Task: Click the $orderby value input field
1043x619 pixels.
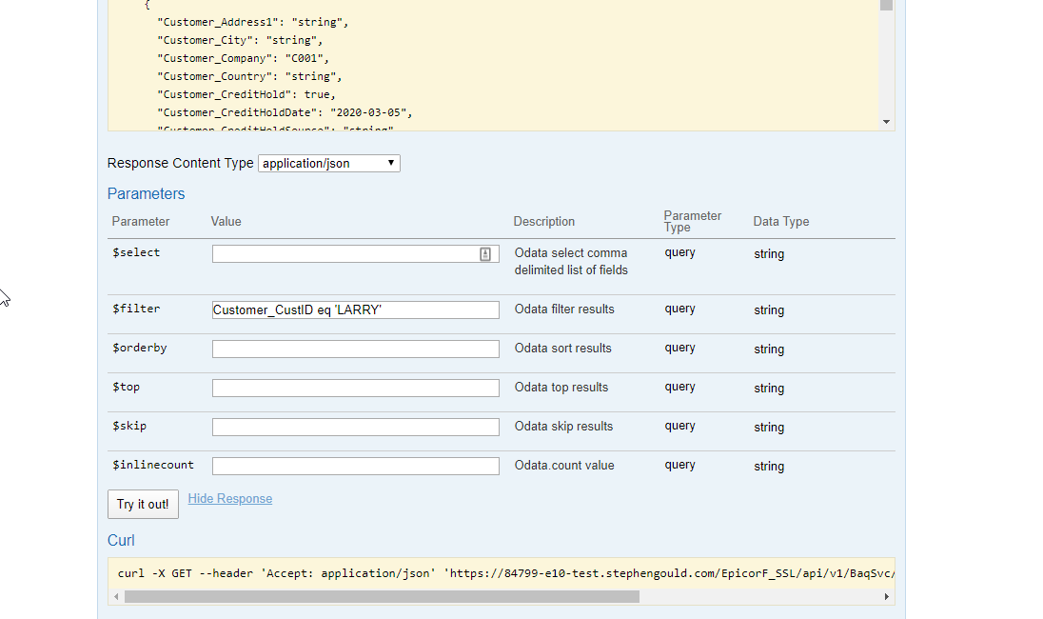Action: 356,349
